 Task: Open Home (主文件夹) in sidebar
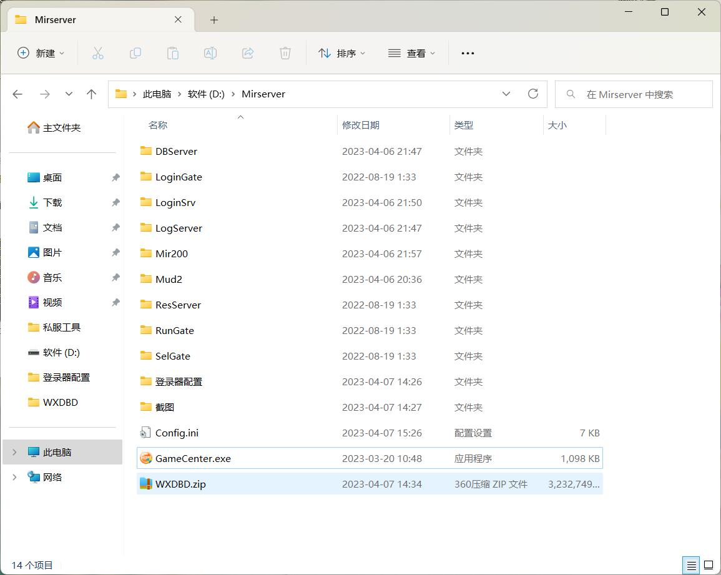[x=54, y=128]
